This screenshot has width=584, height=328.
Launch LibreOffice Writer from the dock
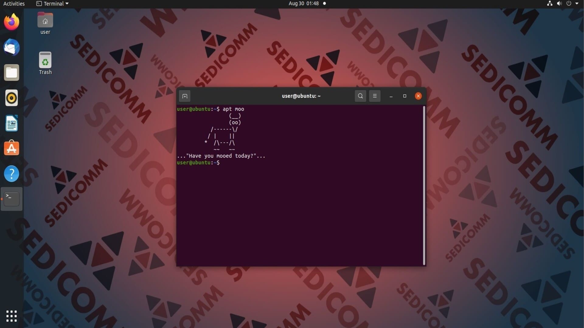point(12,123)
